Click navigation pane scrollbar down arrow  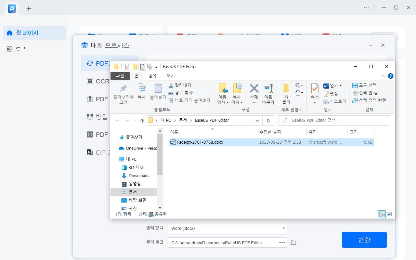click(x=160, y=208)
